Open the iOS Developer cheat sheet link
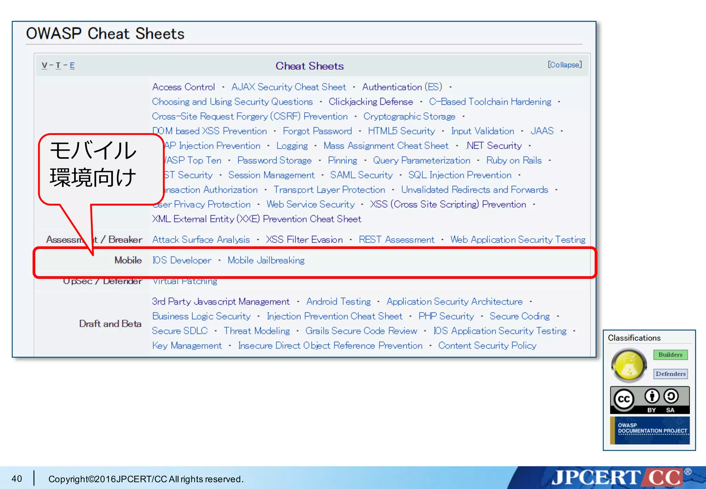This screenshot has height=489, width=706. (x=182, y=260)
